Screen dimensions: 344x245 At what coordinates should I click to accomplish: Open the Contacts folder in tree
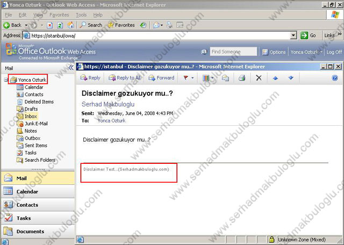click(30, 95)
